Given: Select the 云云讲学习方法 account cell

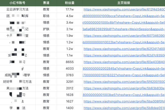Looking at the screenshot, I should (x=18, y=9).
